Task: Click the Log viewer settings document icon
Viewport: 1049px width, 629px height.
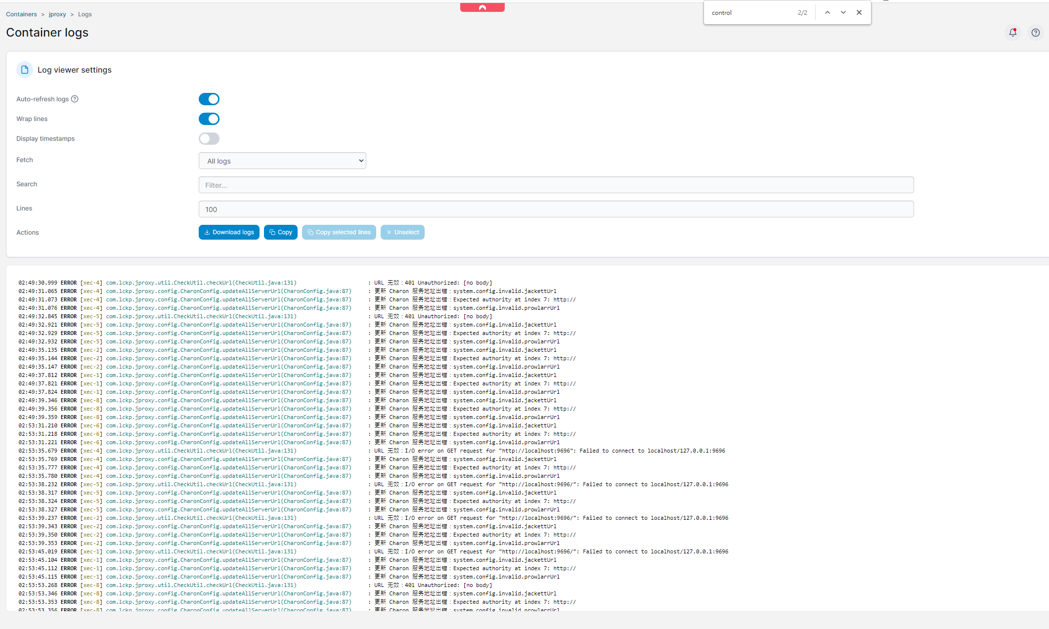Action: coord(24,70)
